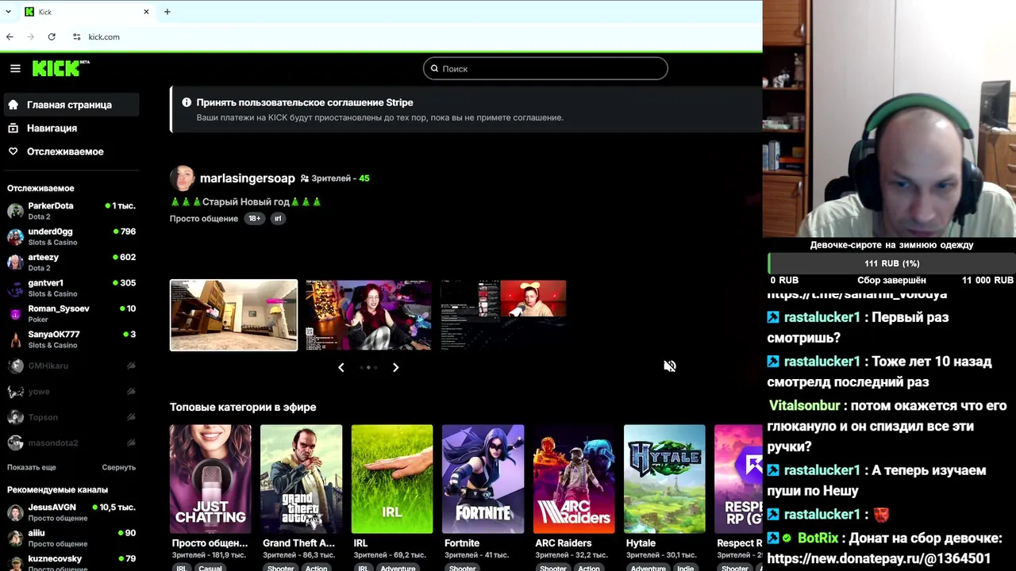This screenshot has height=571, width=1016.
Task: Open the tab search dropdown arrow
Action: pyautogui.click(x=8, y=12)
